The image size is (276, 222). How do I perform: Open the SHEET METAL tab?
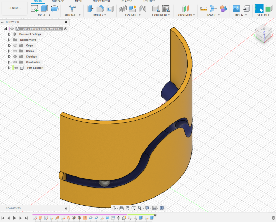pos(101,1)
